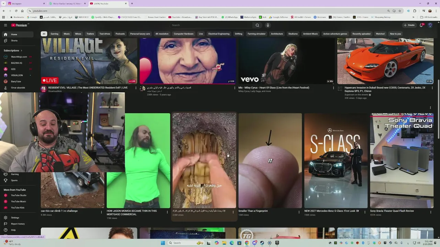
Task: Open the orange Koenigsegg hypercar thumbnail
Action: tap(385, 61)
